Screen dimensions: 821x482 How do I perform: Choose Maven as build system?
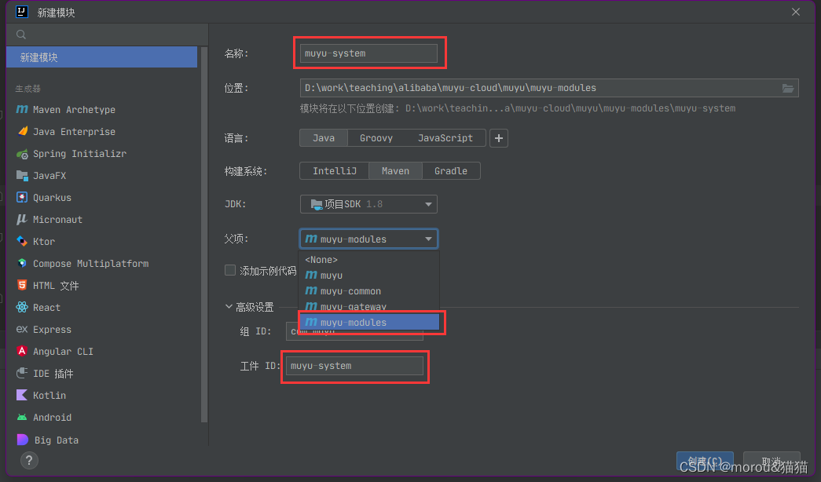(395, 171)
